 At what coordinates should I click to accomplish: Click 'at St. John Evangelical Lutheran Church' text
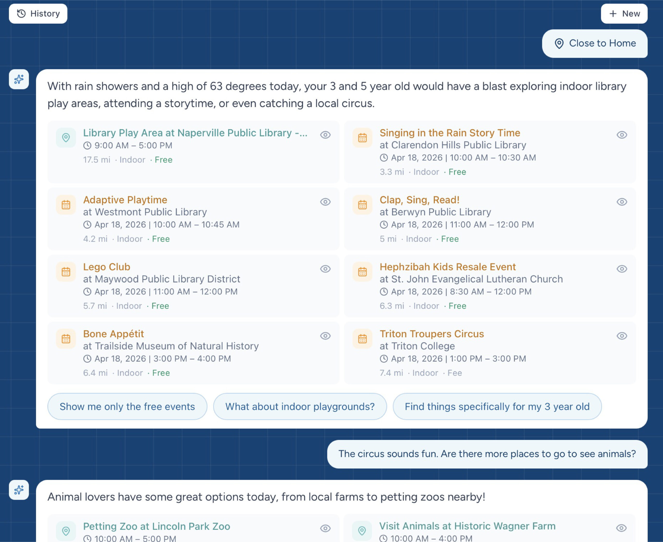pos(471,279)
